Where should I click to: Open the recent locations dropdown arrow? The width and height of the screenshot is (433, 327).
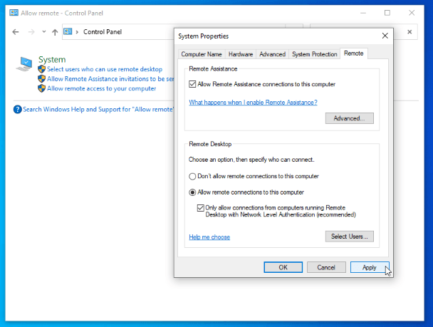point(44,32)
